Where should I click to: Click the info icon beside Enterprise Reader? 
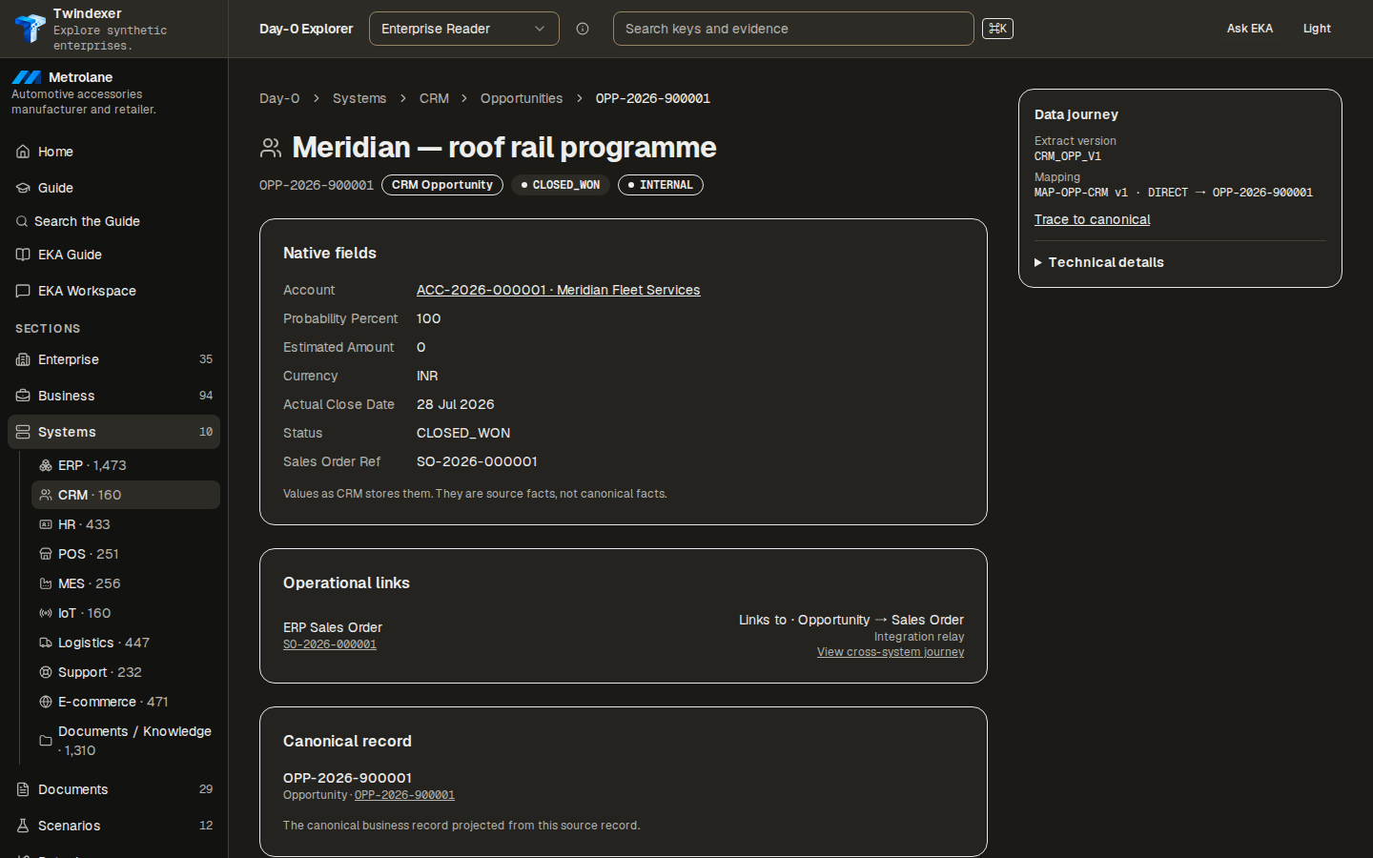pyautogui.click(x=583, y=29)
